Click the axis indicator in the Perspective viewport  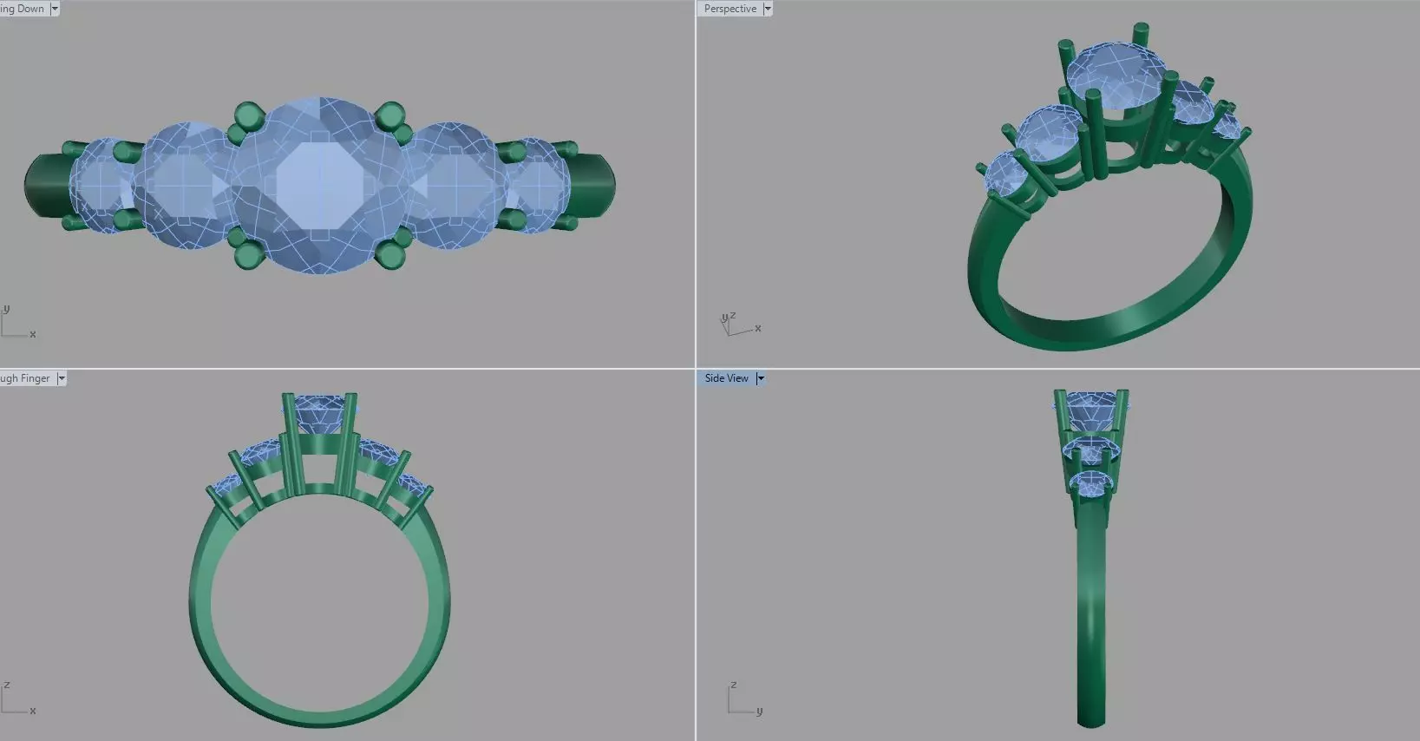[x=741, y=325]
